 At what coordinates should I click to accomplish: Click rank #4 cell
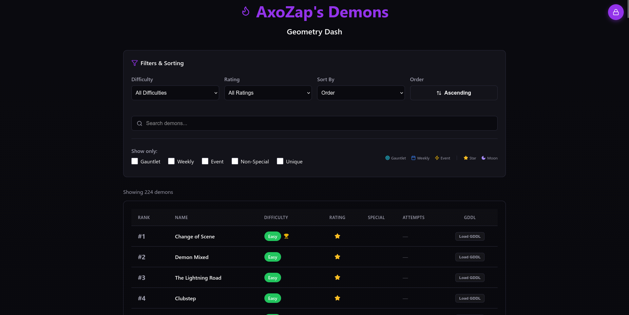[142, 298]
